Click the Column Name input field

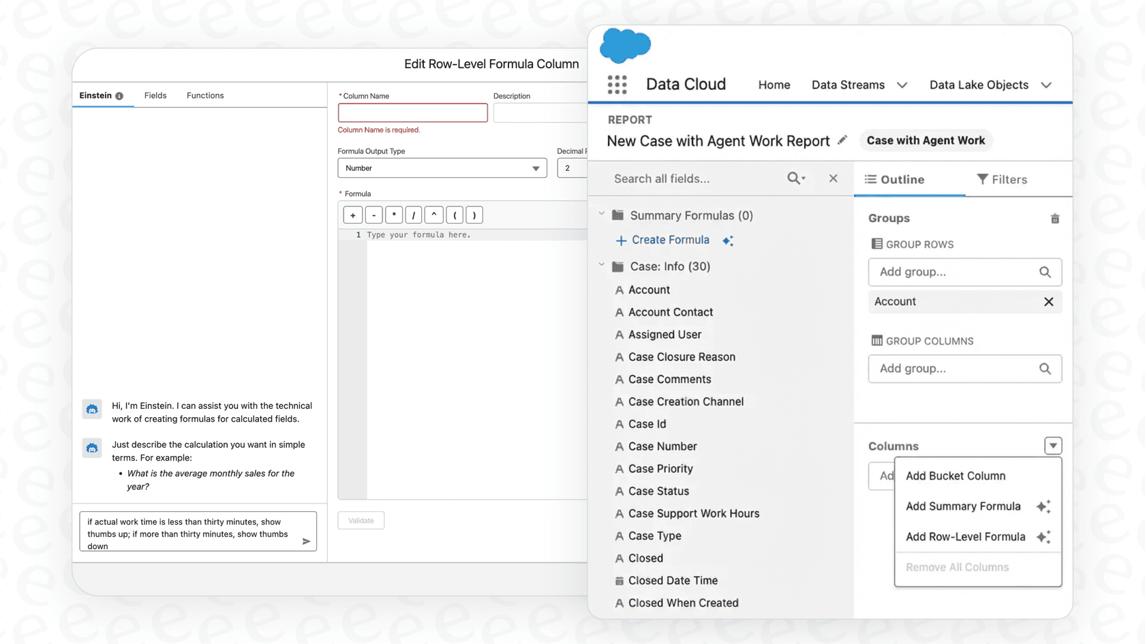(412, 112)
